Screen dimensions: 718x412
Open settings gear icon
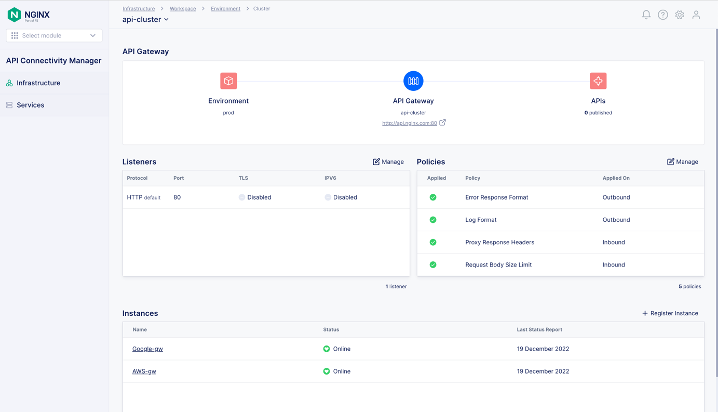click(679, 15)
